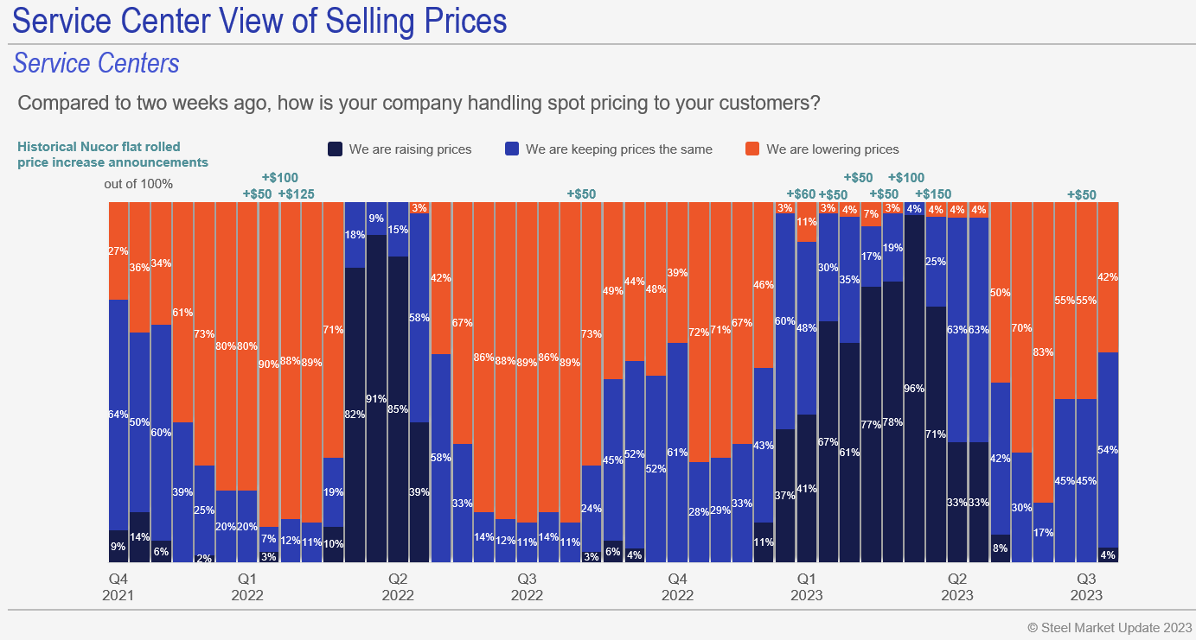Click the blue "keeping prices the same" legend swatch
1196x640 pixels.
pos(512,149)
